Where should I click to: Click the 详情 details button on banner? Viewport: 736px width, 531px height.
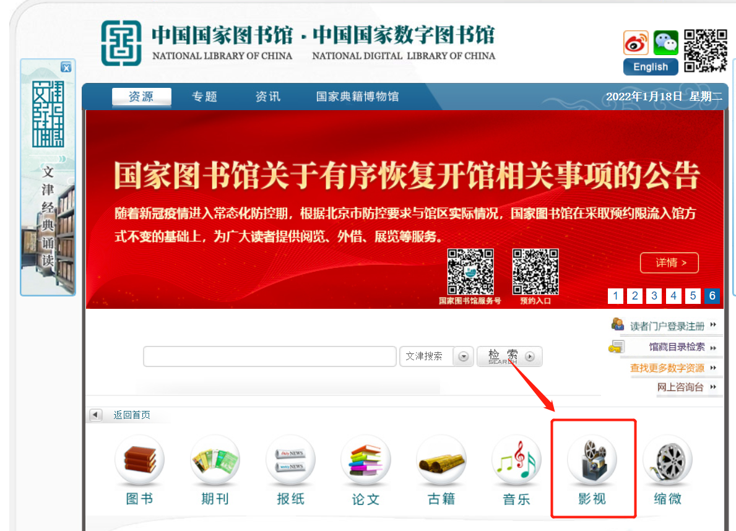[669, 262]
